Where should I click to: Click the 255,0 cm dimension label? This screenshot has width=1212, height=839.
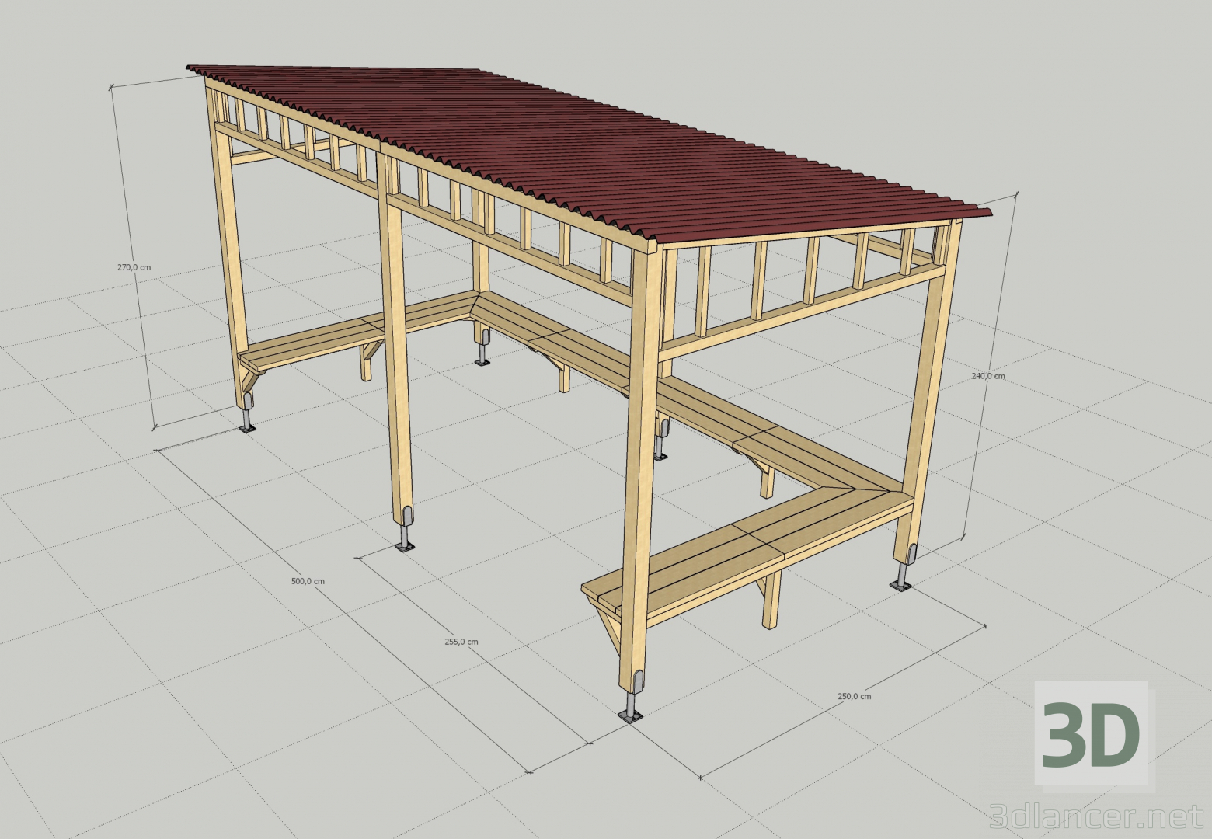tap(461, 642)
